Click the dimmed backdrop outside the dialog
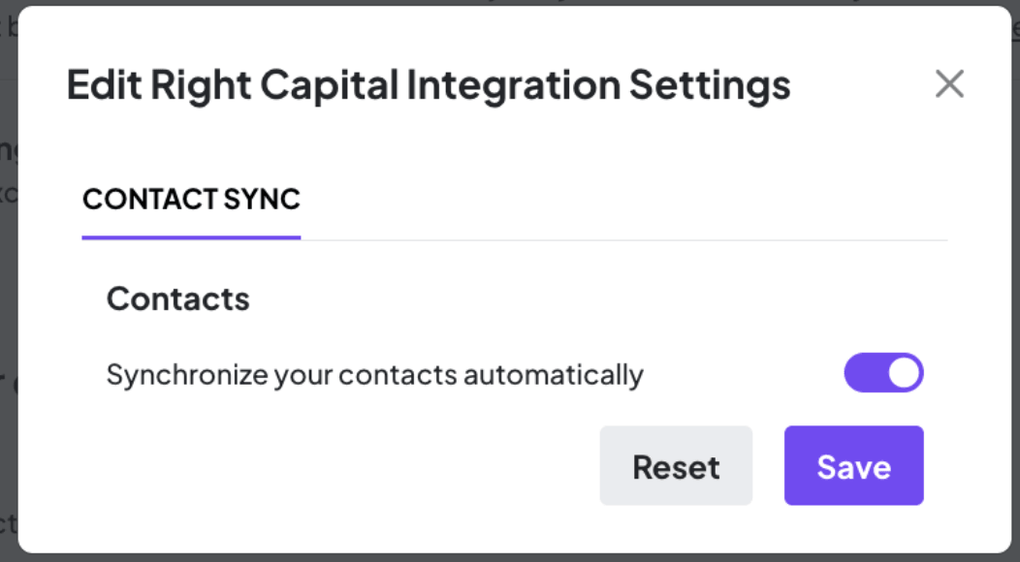Image resolution: width=1020 pixels, height=562 pixels. click(x=8, y=291)
